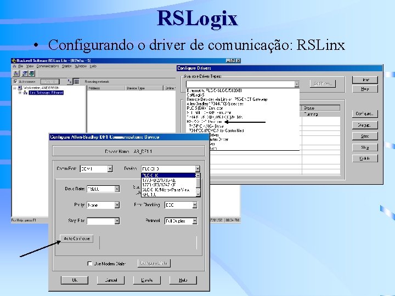Image resolution: width=395 pixels, height=296 pixels.
Task: Open the Communications menu
Action: coord(48,66)
